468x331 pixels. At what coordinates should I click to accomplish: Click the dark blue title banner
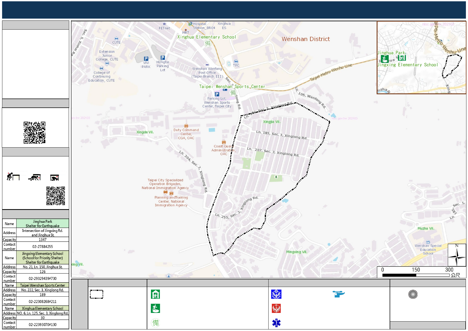point(234,10)
